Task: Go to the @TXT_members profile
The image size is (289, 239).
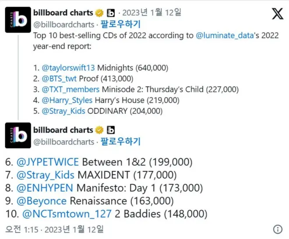Action: [69, 90]
